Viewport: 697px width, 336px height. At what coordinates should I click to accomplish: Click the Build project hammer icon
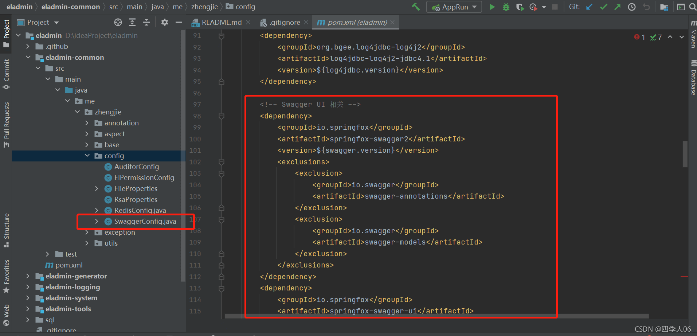tap(416, 7)
